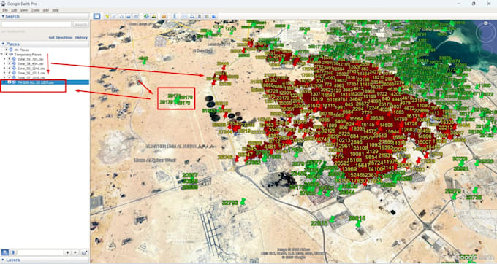Toggle the Zone_56 file checkbox
Viewport: 497px width, 264px height.
(10, 73)
